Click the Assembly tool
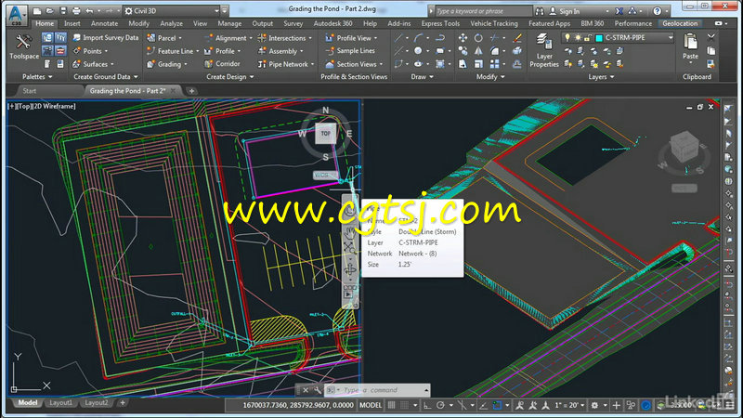The height and width of the screenshot is (418, 743). tap(280, 51)
